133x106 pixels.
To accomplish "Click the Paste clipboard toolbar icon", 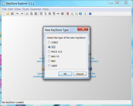I will (x=36, y=14).
